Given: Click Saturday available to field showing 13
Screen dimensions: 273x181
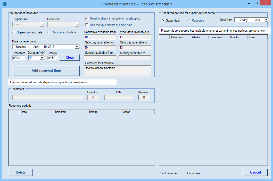Looking at the screenshot, I should [x=135, y=47].
